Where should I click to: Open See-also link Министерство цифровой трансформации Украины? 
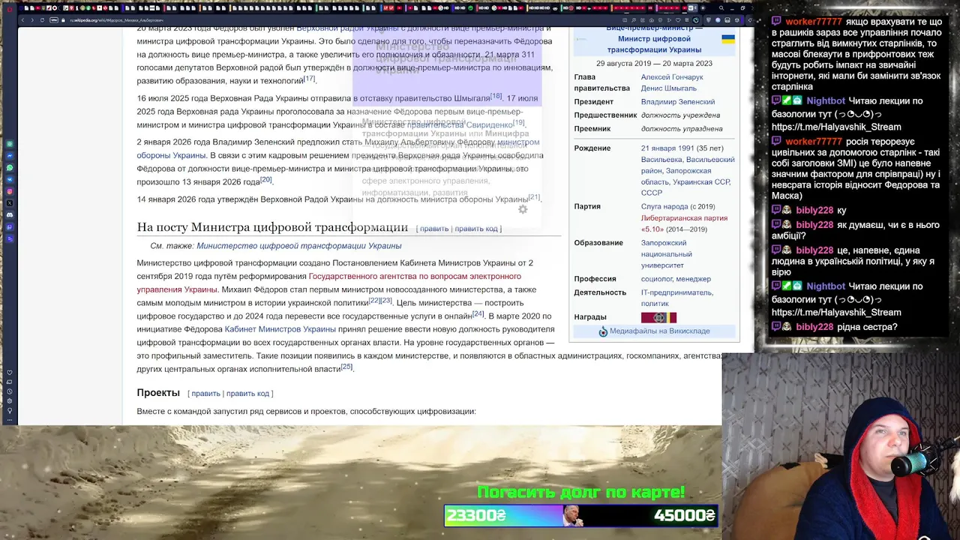pos(298,246)
